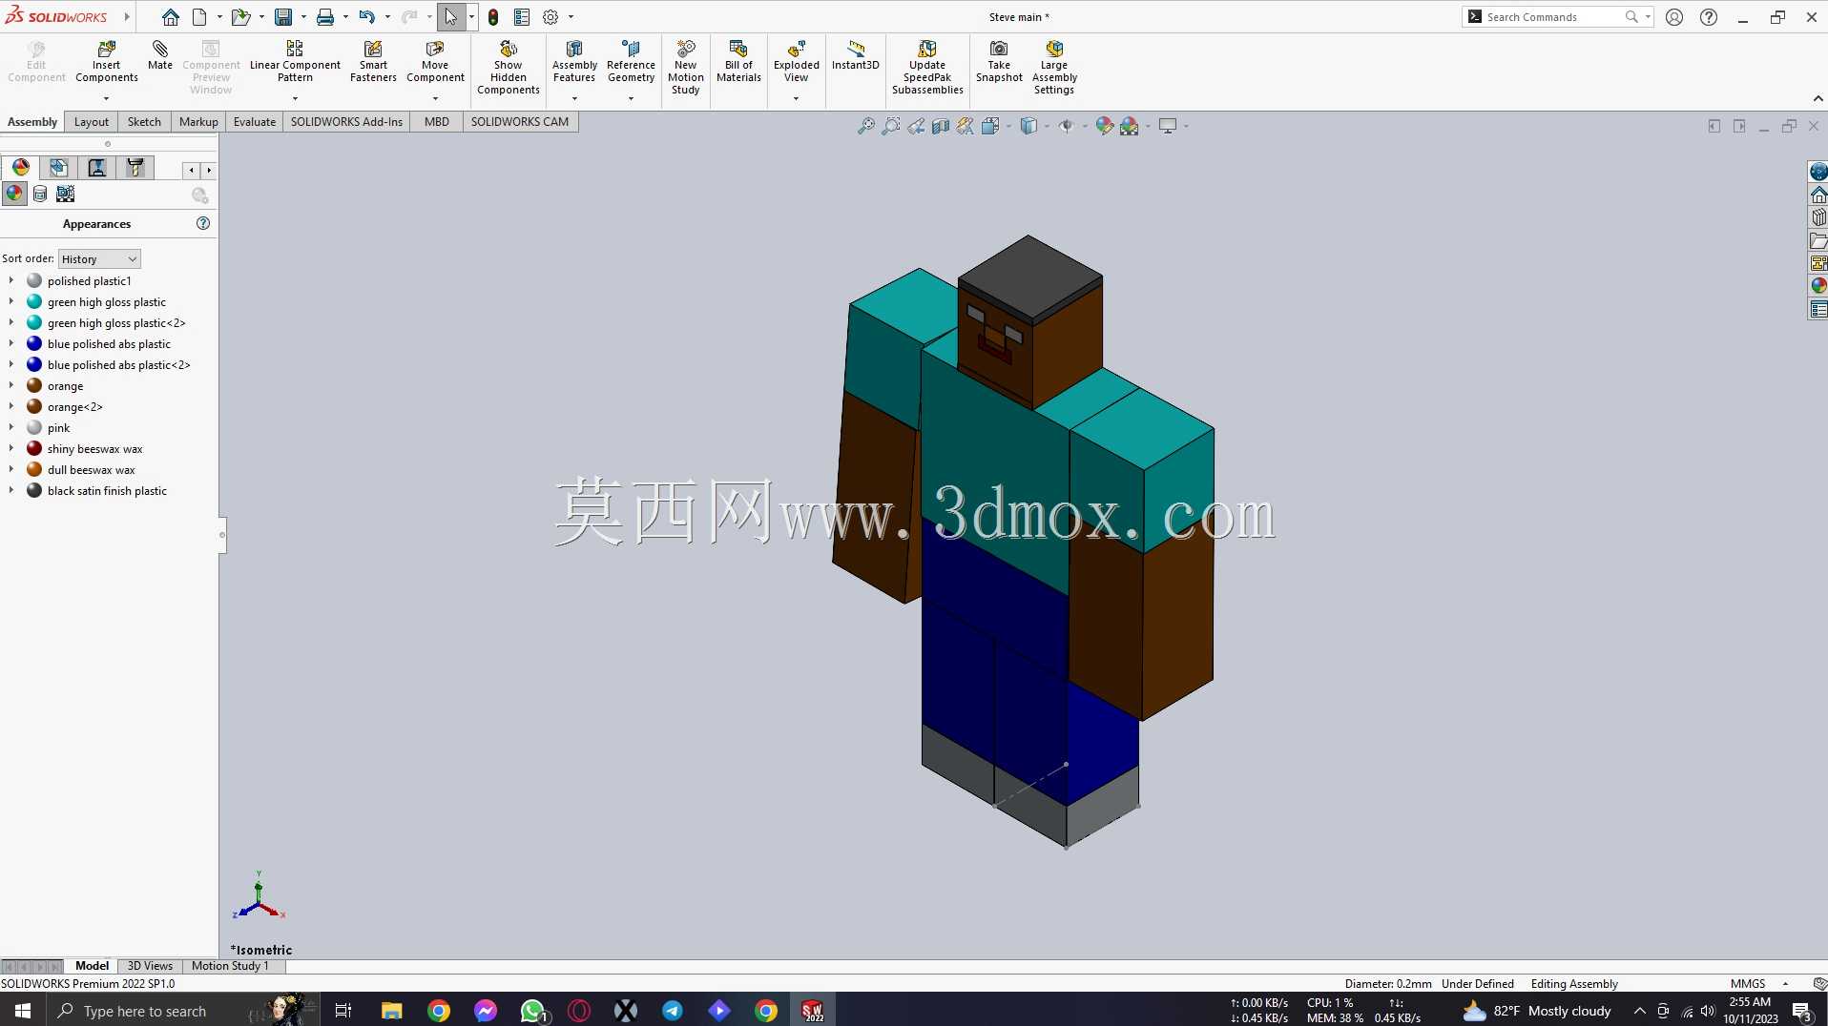
Task: Select the Mate tool
Action: coord(160,55)
